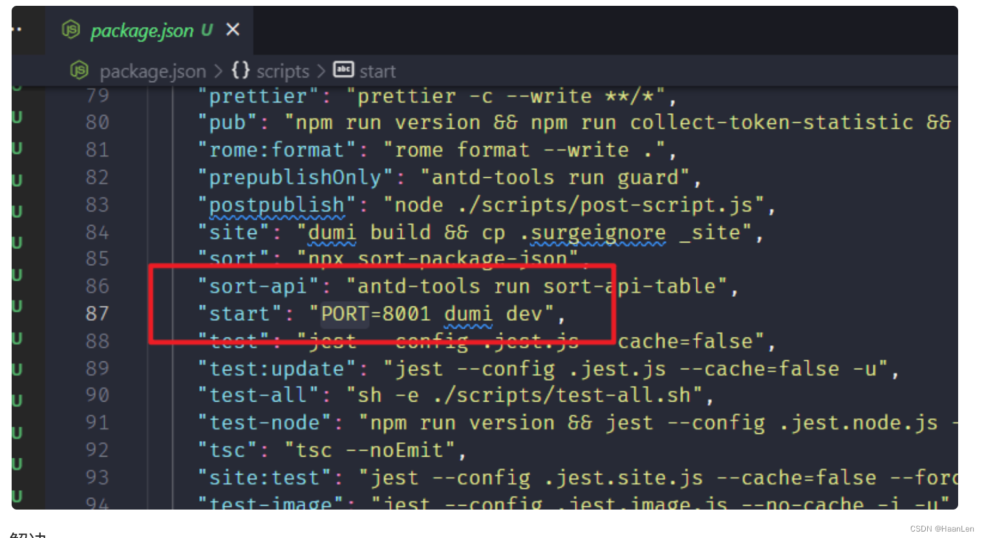984x538 pixels.
Task: Click the "start" script key
Action: [x=240, y=314]
